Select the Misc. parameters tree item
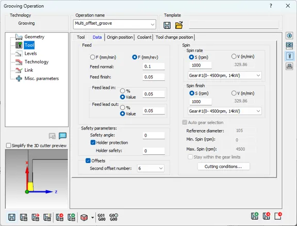Viewport: 297px width, 226px height. coord(41,78)
